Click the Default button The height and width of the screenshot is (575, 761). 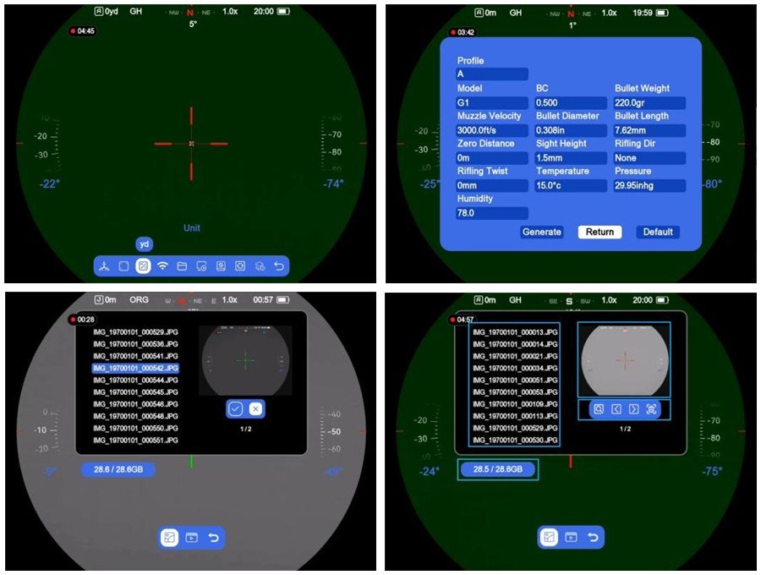tap(658, 232)
